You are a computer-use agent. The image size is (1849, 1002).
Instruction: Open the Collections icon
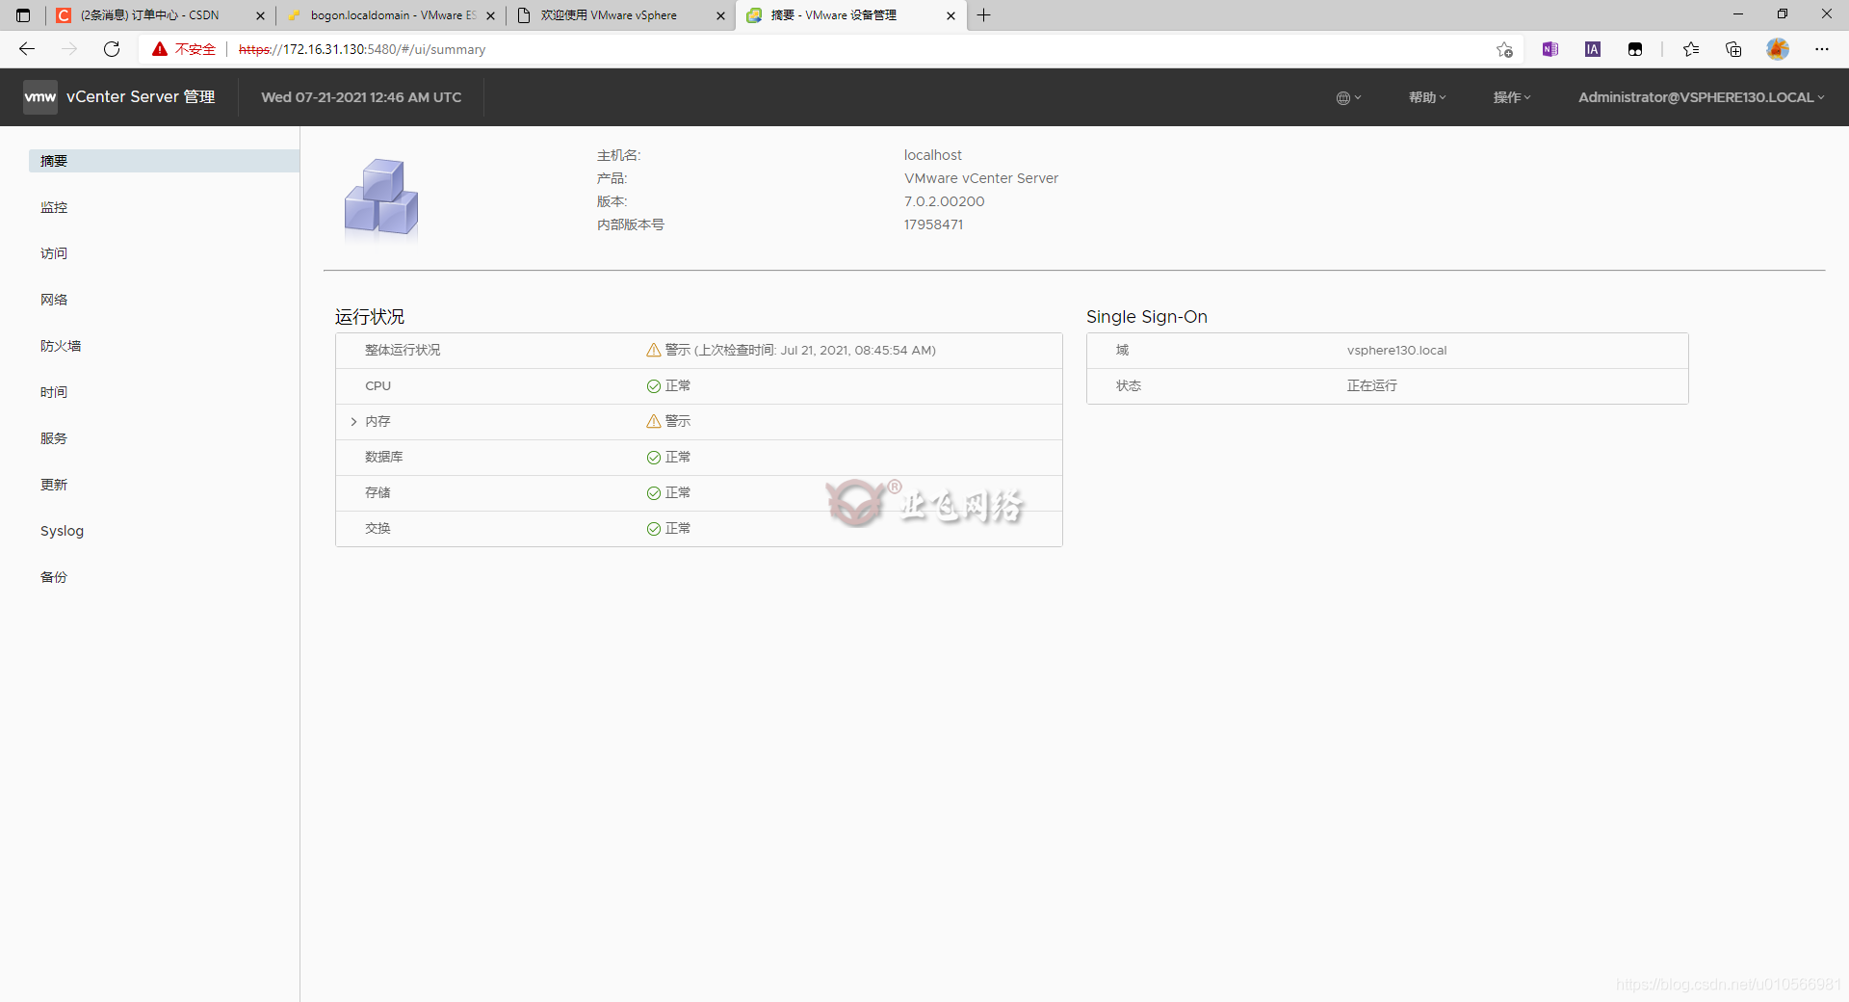[x=1733, y=49]
